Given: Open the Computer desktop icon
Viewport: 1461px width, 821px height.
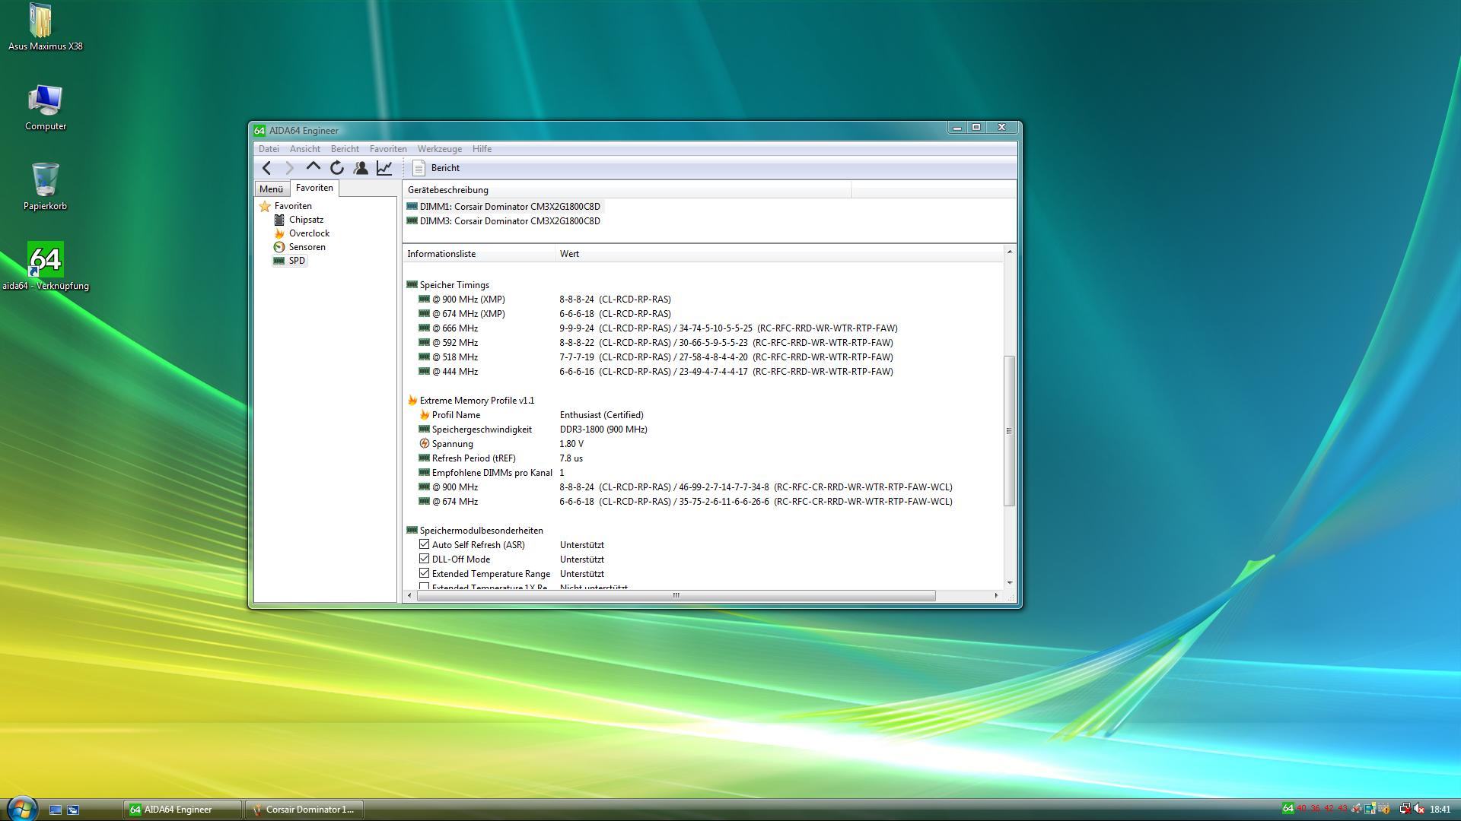Looking at the screenshot, I should pos(46,108).
